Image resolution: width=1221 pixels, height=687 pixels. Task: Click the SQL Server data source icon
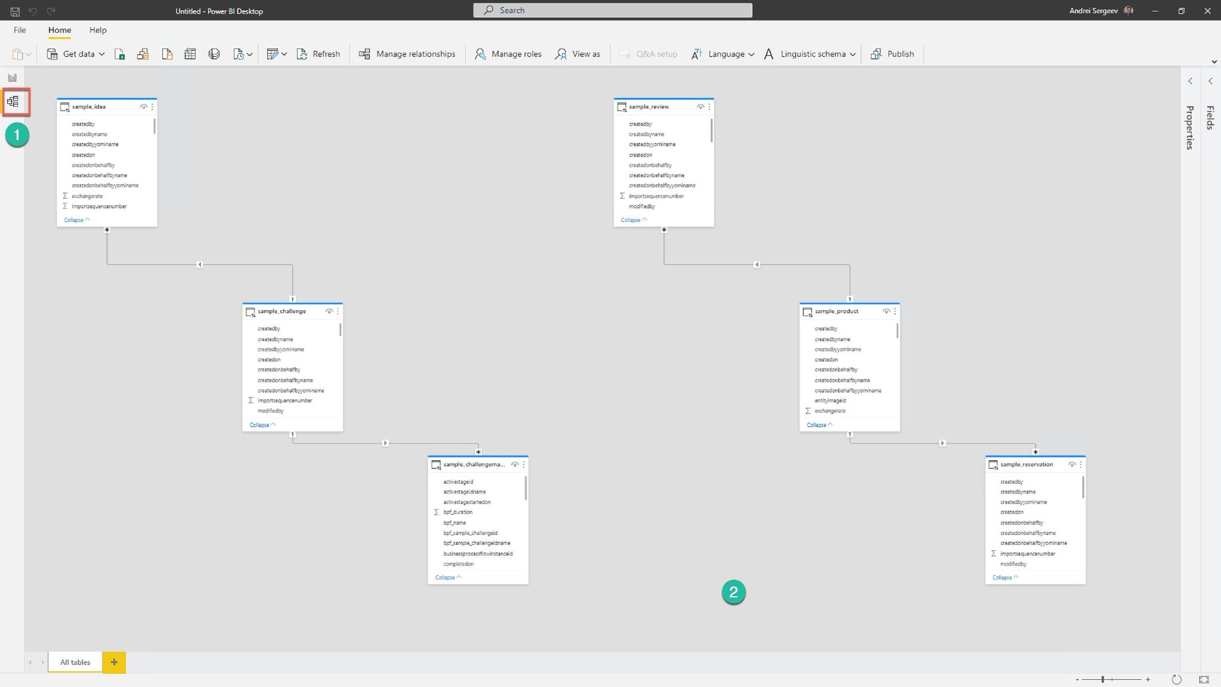167,54
